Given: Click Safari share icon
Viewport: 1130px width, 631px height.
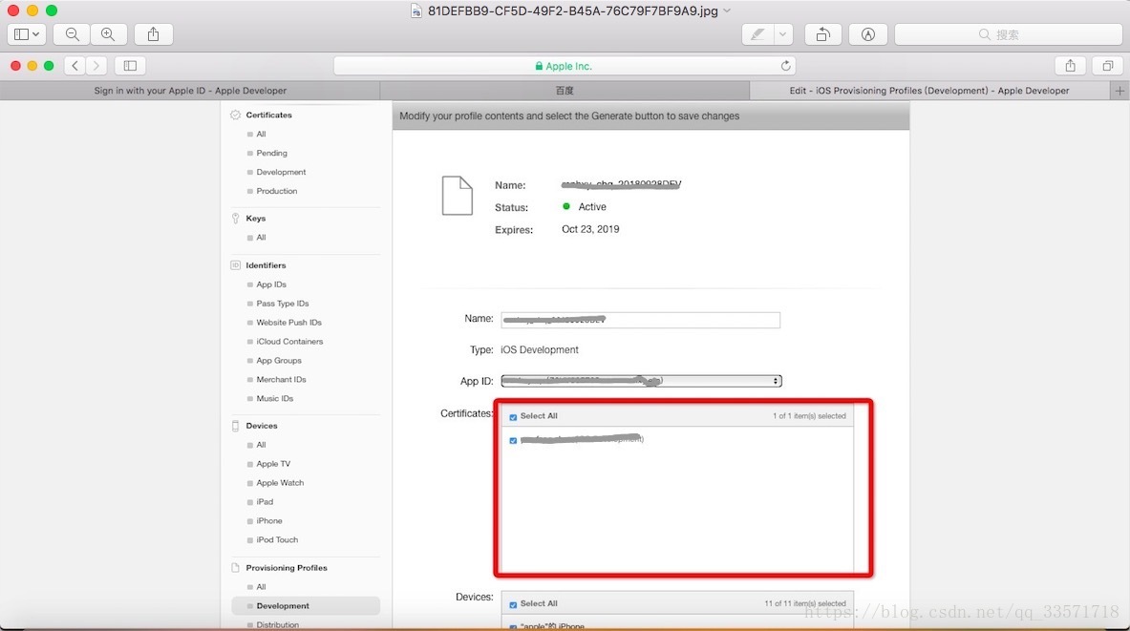Looking at the screenshot, I should (1070, 66).
